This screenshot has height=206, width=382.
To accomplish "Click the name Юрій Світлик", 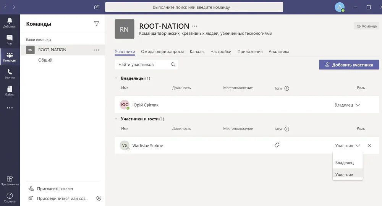I will [x=146, y=105].
